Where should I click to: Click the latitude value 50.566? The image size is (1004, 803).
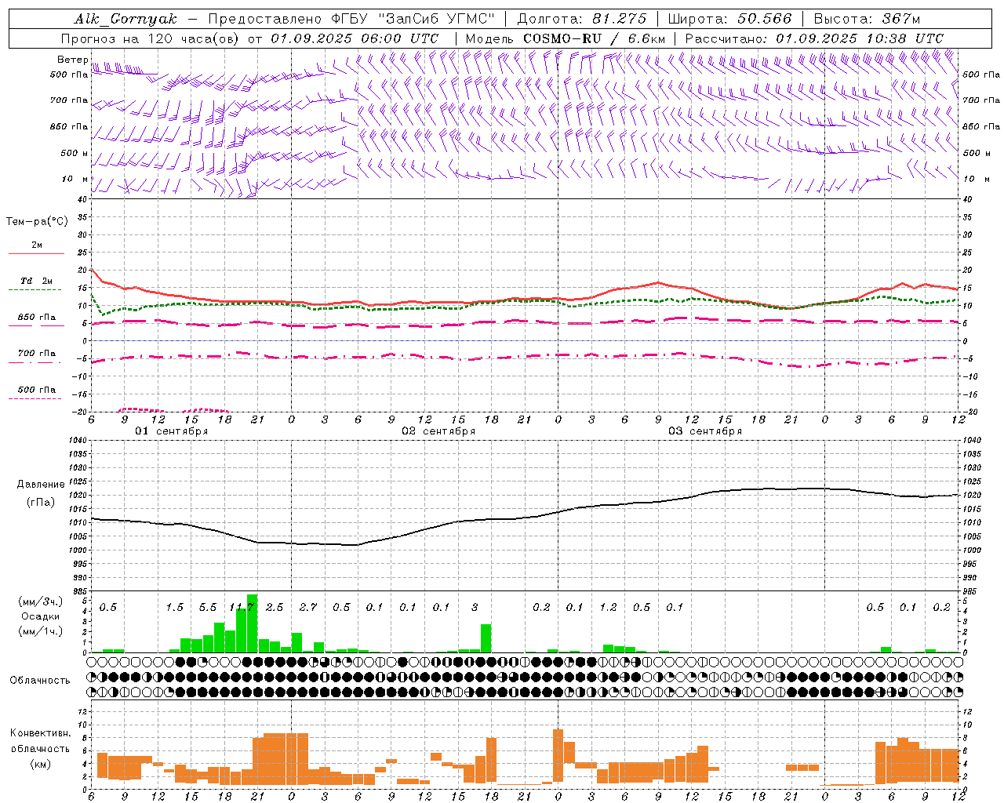coord(765,19)
